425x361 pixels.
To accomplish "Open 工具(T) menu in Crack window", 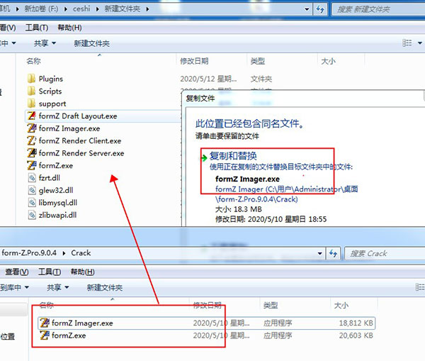I will click(50, 272).
